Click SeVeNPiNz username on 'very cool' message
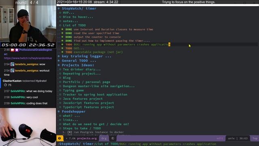The image size is (259, 146). (x=18, y=97)
